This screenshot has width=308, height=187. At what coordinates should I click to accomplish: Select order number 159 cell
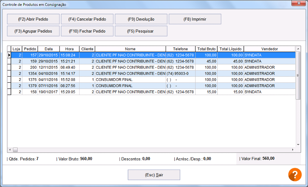click(x=30, y=61)
